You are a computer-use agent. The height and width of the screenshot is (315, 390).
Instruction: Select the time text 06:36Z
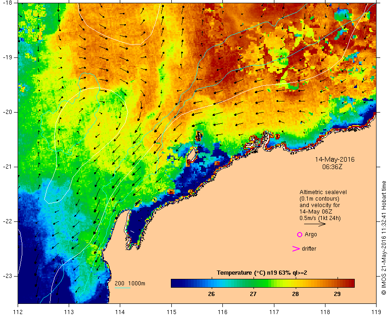(x=332, y=167)
